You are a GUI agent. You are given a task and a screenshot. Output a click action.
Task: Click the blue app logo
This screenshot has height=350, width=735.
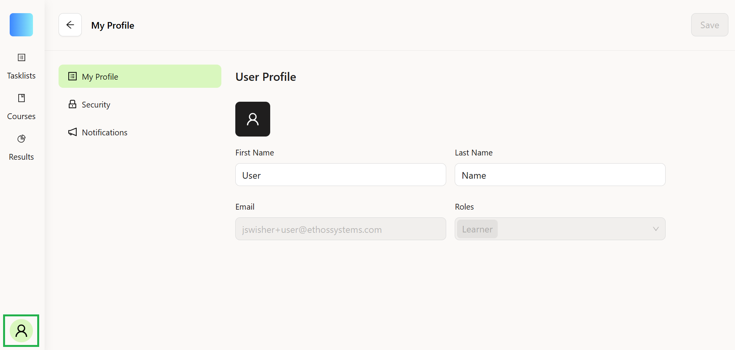point(21,25)
